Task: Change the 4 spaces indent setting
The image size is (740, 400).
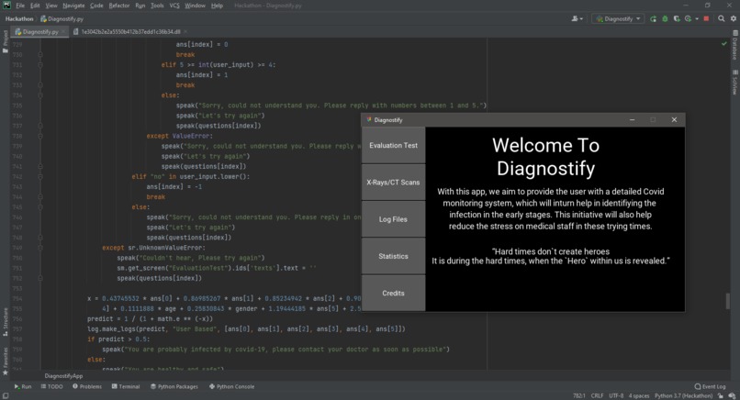Action: tap(638, 395)
